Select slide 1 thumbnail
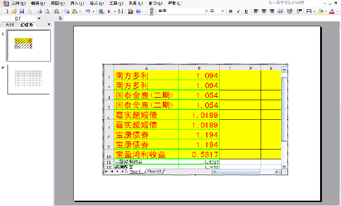Screen dimensions: 341x206 point(28,45)
